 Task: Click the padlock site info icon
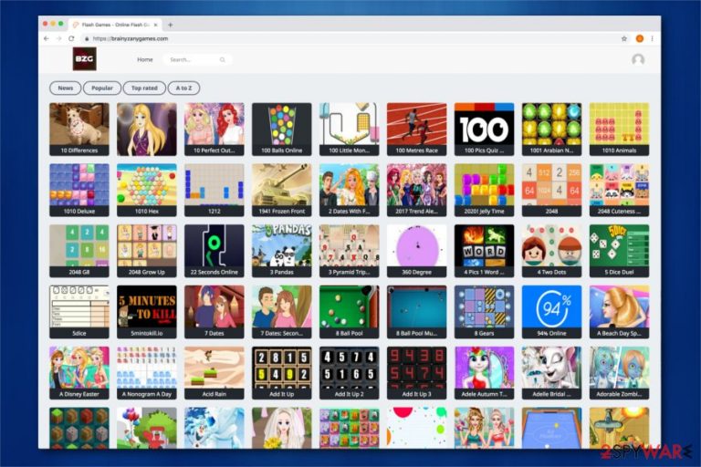click(87, 39)
